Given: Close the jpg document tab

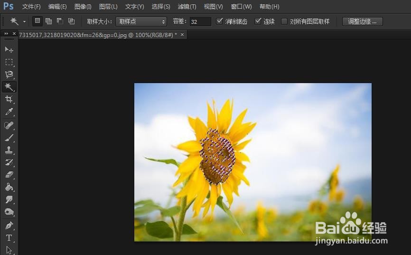Looking at the screenshot, I should [182, 34].
